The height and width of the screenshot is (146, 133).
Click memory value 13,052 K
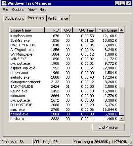pos(110,40)
